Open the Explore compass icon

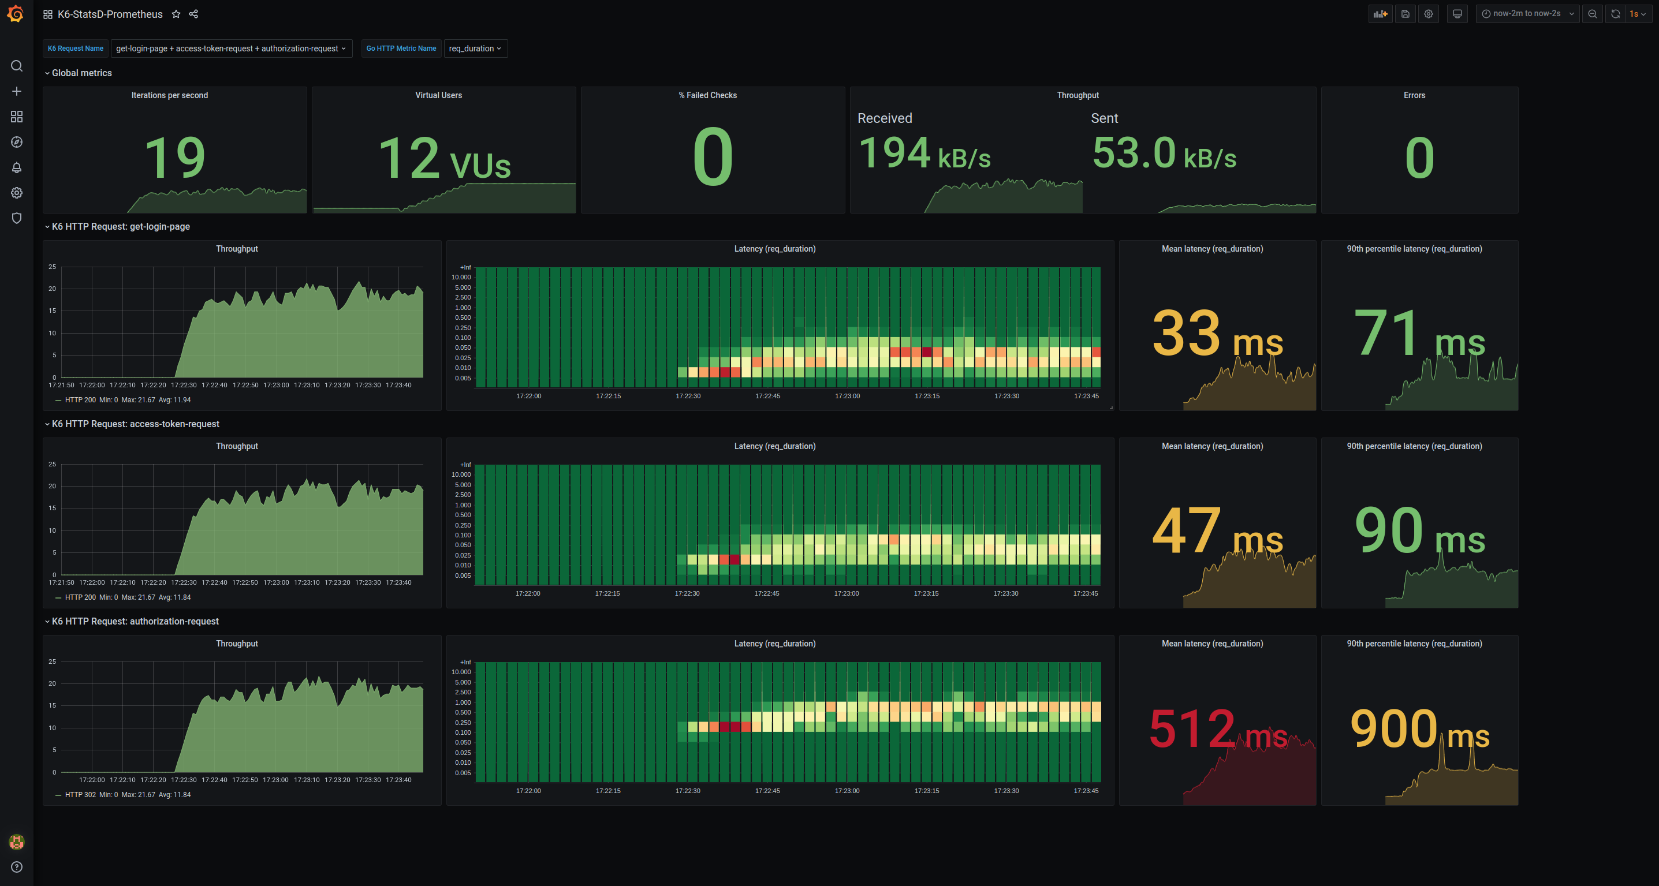click(x=17, y=143)
